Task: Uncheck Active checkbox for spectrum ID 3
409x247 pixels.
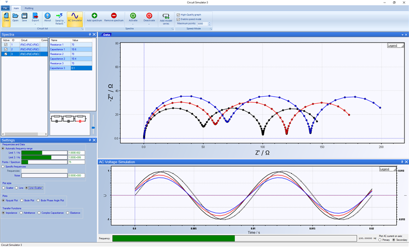Action: tap(6, 54)
